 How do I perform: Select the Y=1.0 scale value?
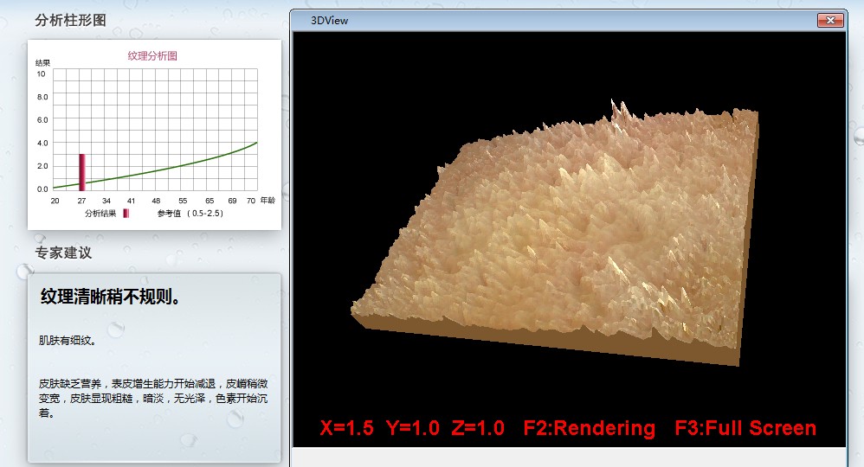[413, 428]
